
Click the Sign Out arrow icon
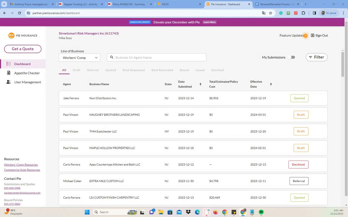tap(313, 35)
